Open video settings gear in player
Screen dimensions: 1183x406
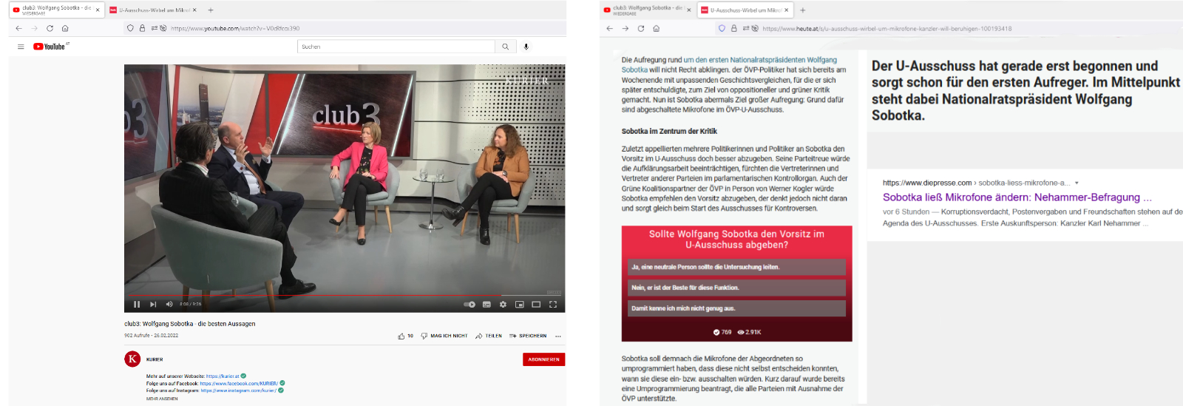click(503, 304)
